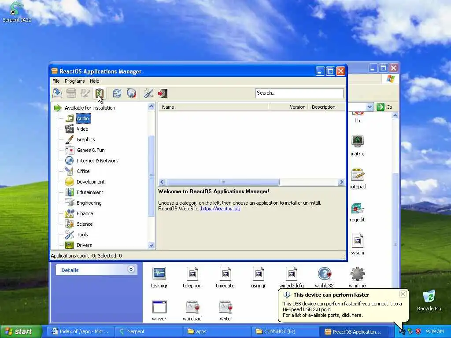Click the application list horizontal scrollbar thumb
The height and width of the screenshot is (338, 451).
(x=222, y=182)
